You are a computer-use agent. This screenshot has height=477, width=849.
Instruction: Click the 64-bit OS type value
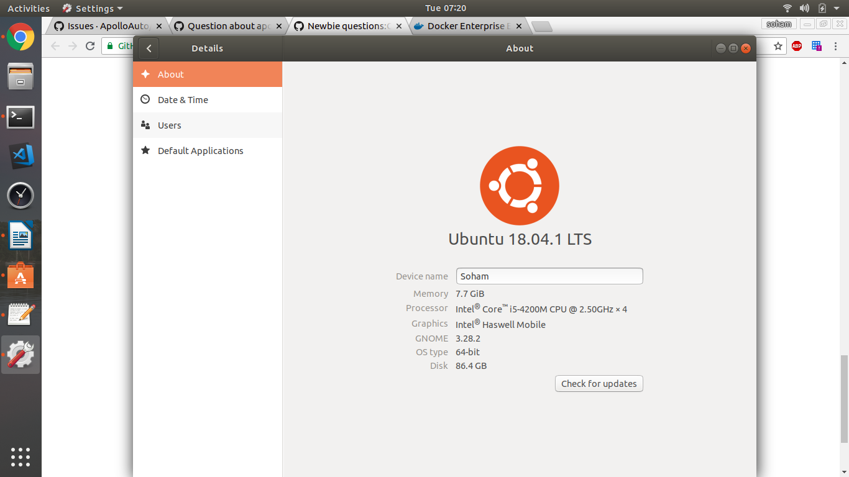[x=468, y=352]
